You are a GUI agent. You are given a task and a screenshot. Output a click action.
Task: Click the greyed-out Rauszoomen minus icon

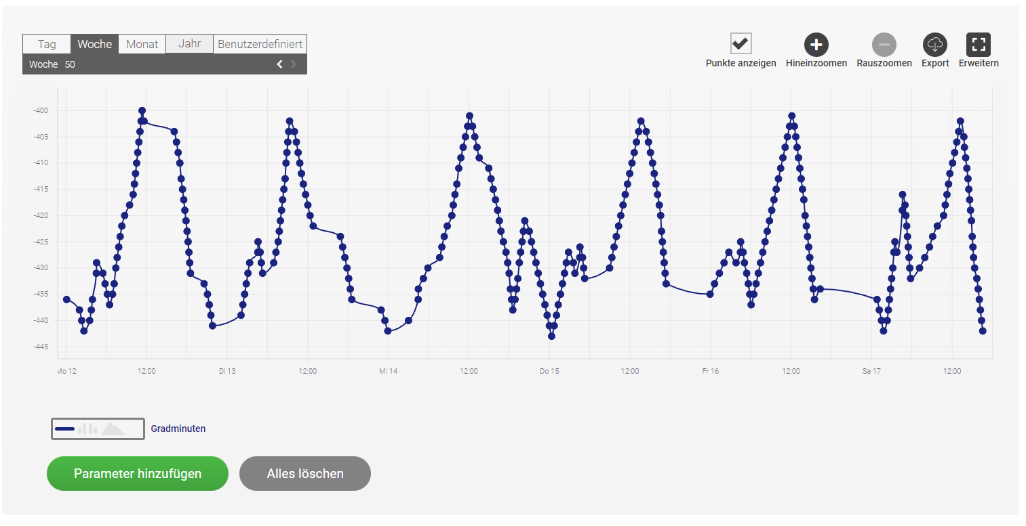click(x=884, y=45)
